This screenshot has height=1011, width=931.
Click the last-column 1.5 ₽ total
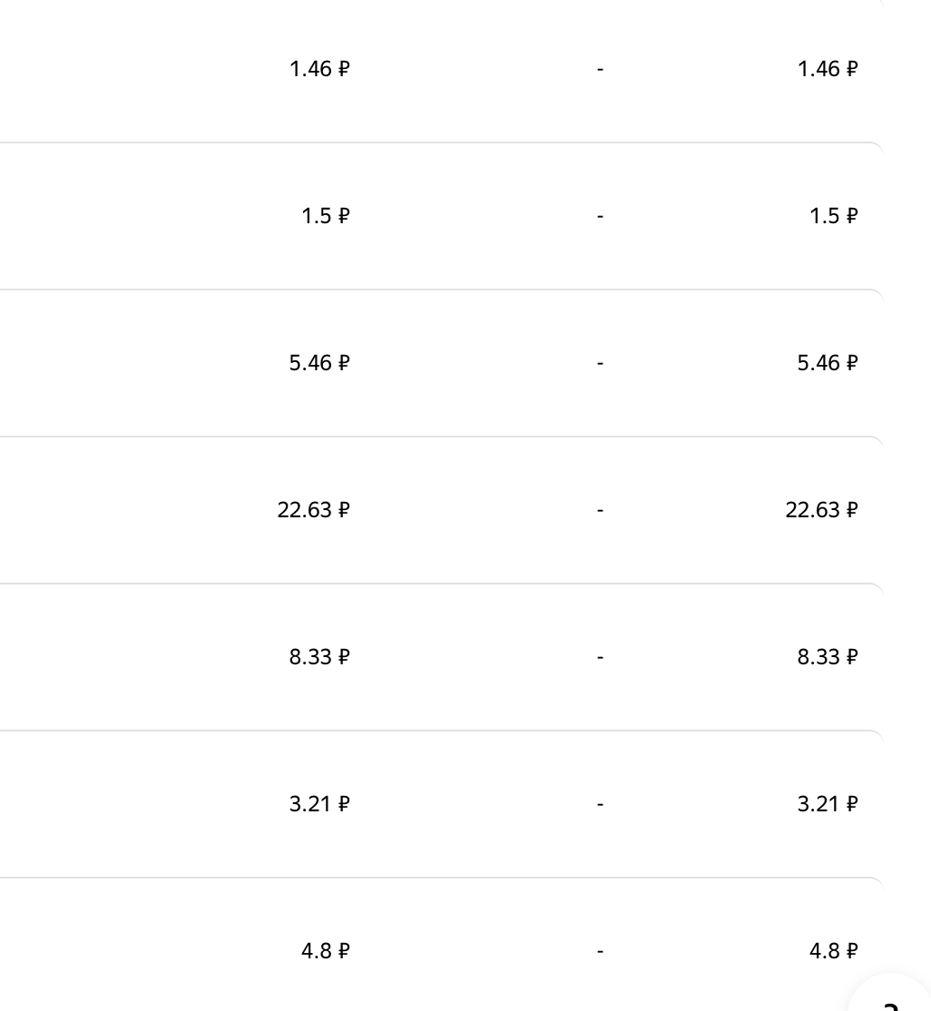(x=833, y=216)
